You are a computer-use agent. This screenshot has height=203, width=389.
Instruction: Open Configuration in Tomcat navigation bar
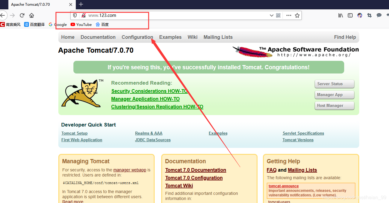point(137,37)
